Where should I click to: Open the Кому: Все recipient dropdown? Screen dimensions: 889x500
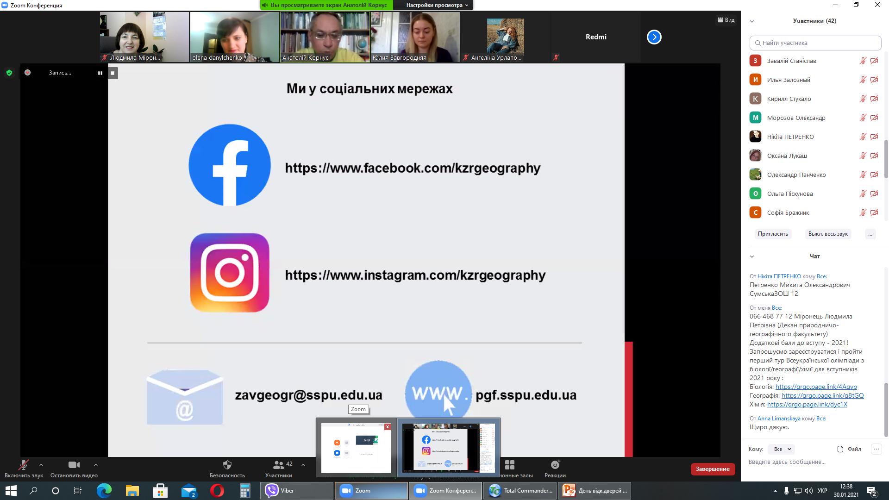tap(782, 449)
